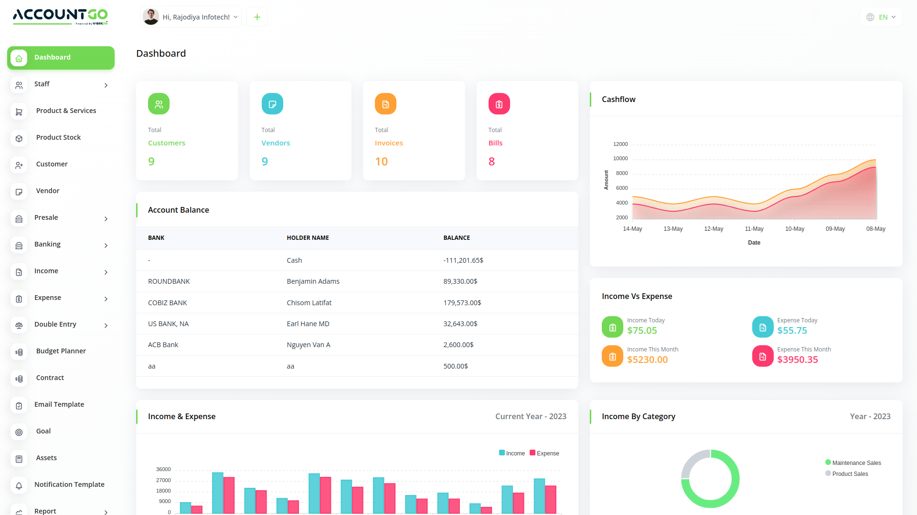Click the orange Total Invoices icon
The image size is (917, 515).
(x=385, y=104)
